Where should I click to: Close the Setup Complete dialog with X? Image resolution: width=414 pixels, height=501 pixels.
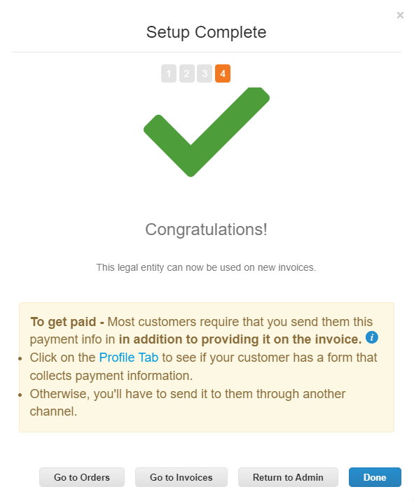(x=400, y=15)
